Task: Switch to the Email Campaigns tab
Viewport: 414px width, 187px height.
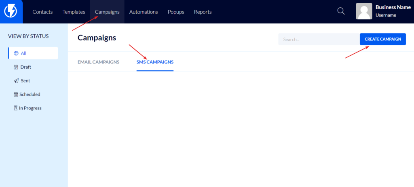Action: (x=99, y=62)
